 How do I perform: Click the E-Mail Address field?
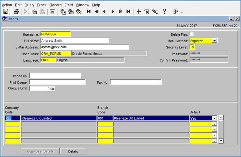85,47
